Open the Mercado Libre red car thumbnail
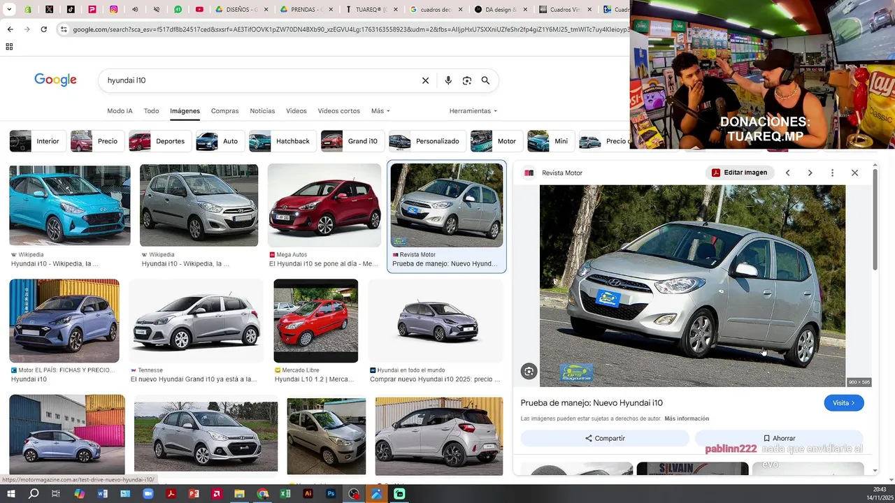 [x=316, y=321]
